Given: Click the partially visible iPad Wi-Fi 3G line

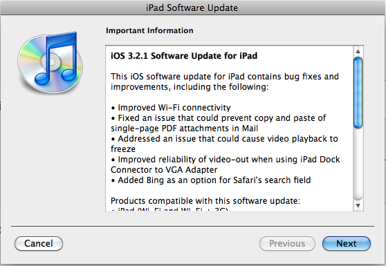Looking at the screenshot, I should (169, 209).
